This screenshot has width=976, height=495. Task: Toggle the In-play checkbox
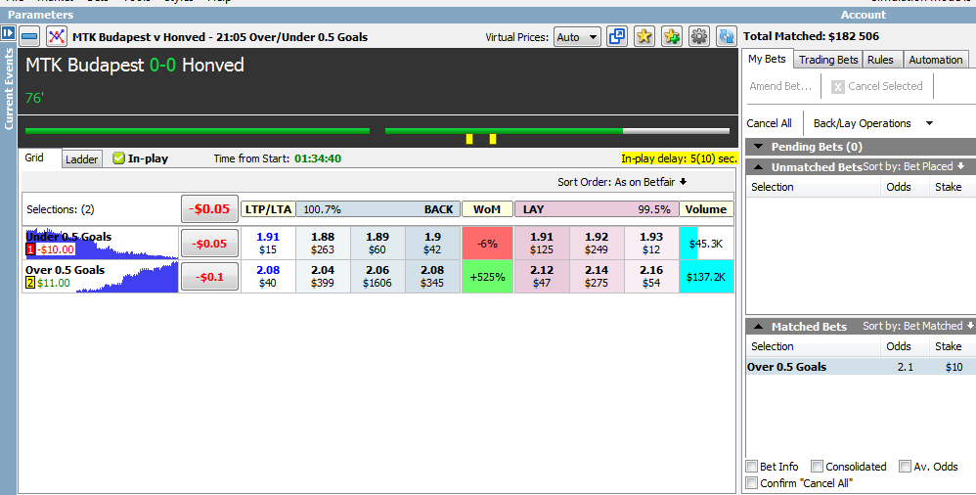coord(119,158)
